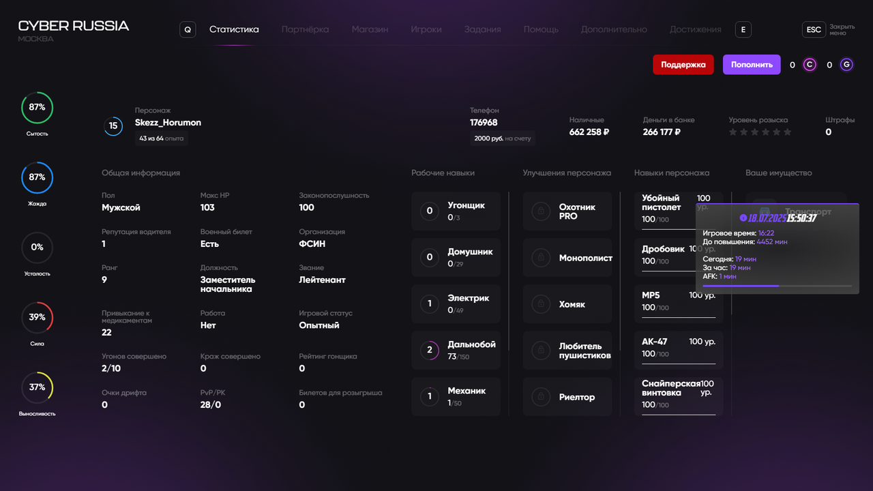Open the Статистика tab
Image resolution: width=873 pixels, height=491 pixels.
[234, 29]
